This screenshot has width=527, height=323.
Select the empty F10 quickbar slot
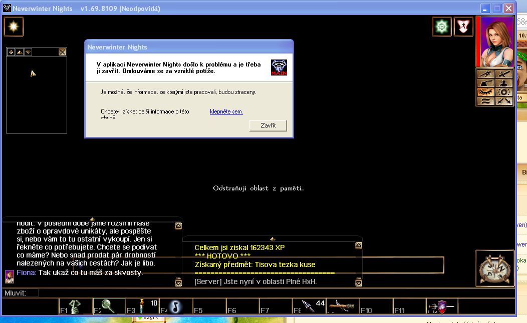click(376, 306)
